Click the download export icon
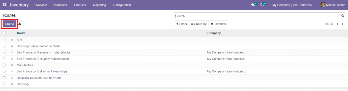Viewport: 348px width, 91px height. pos(20,24)
